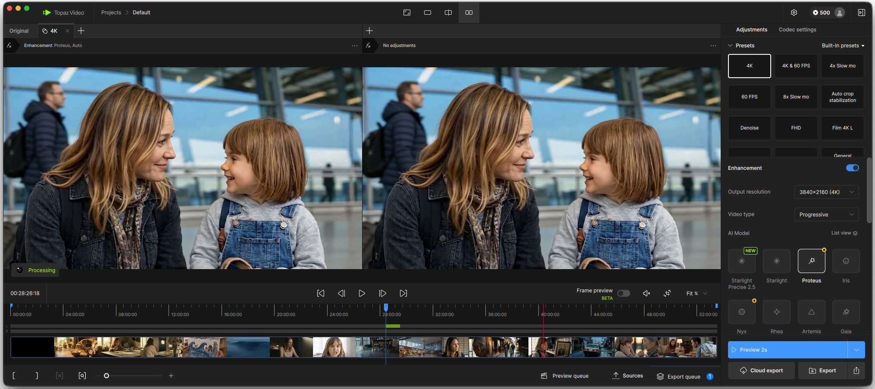Viewport: 875px width, 389px height.
Task: Open the Preview queue
Action: pyautogui.click(x=565, y=376)
